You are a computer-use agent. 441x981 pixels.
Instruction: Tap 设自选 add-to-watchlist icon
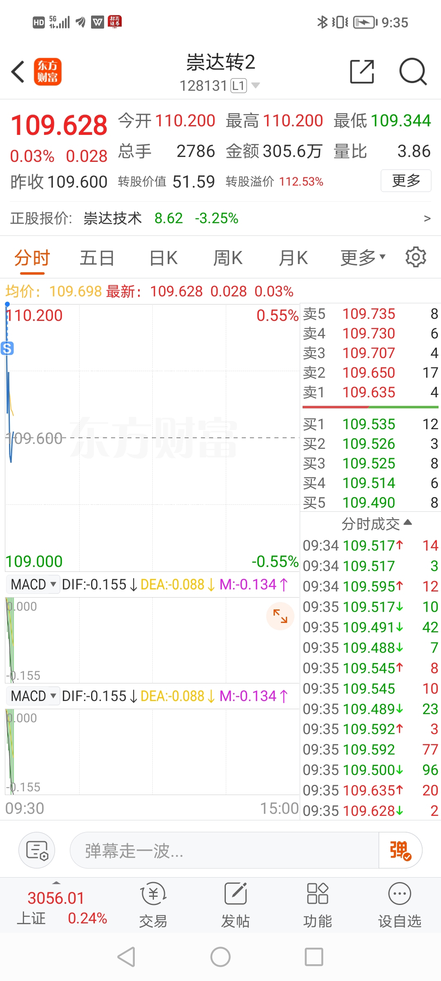[399, 905]
